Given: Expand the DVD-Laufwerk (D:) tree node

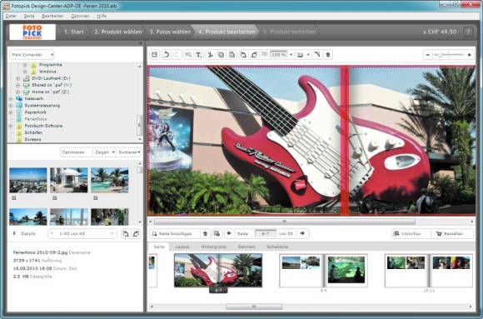Looking at the screenshot, I should [x=17, y=78].
